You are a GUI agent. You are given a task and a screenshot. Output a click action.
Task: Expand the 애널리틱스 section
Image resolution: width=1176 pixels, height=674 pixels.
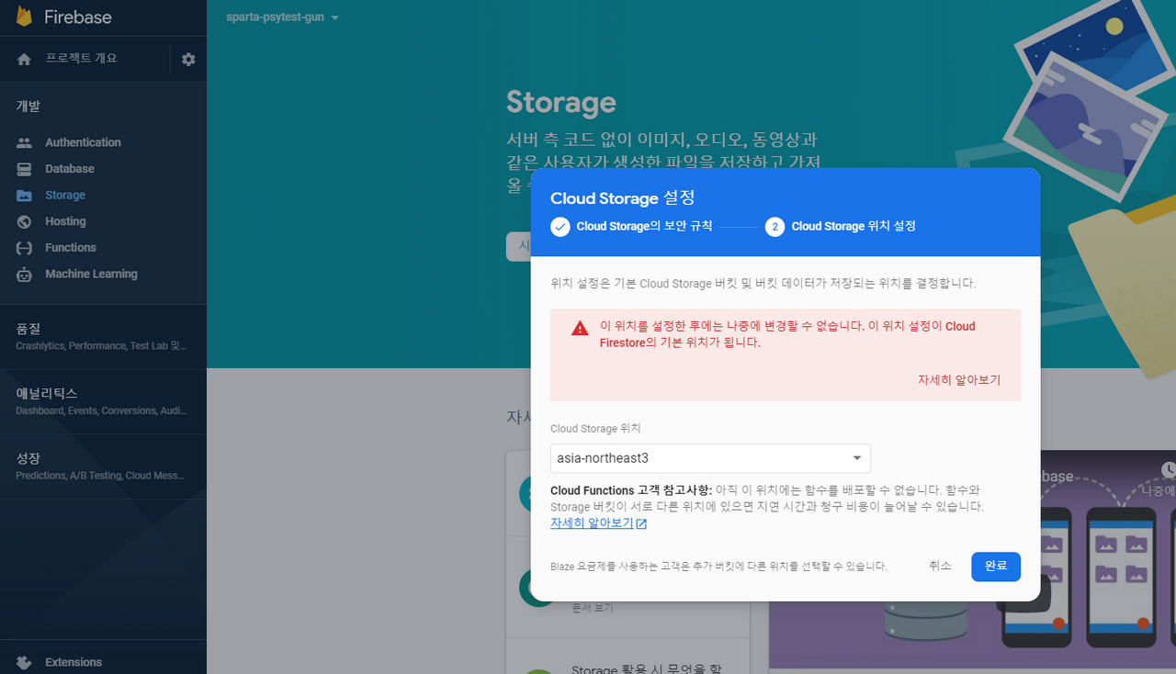pos(103,401)
